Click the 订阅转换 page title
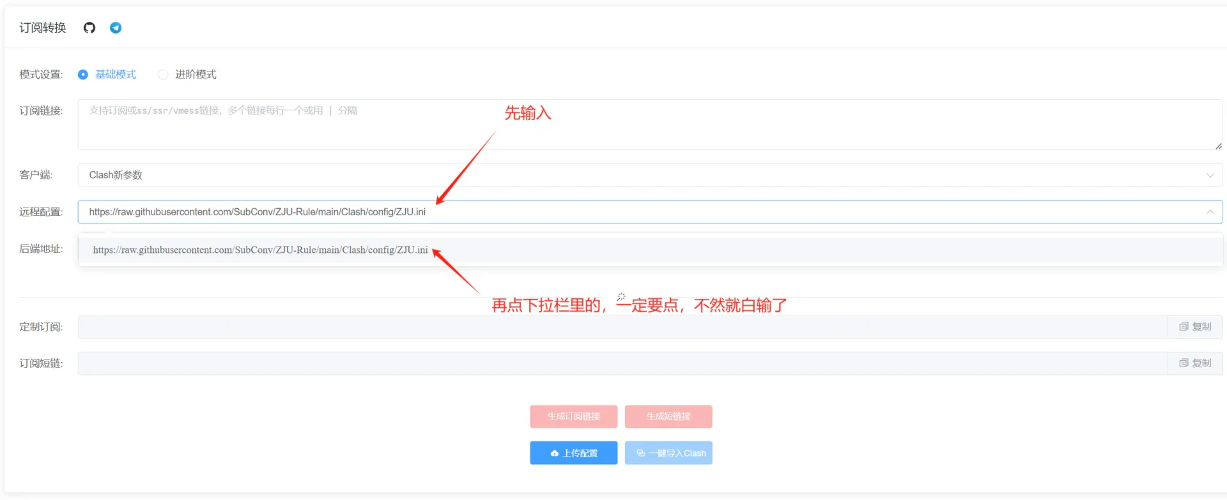1227x500 pixels. click(x=43, y=27)
